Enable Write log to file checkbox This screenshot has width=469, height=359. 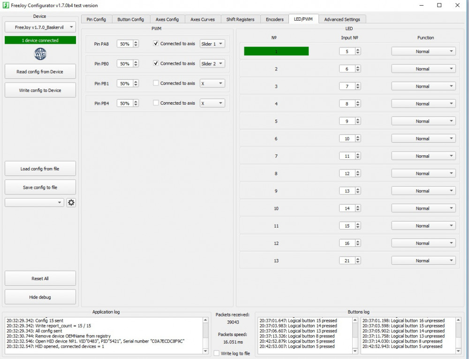tap(217, 353)
